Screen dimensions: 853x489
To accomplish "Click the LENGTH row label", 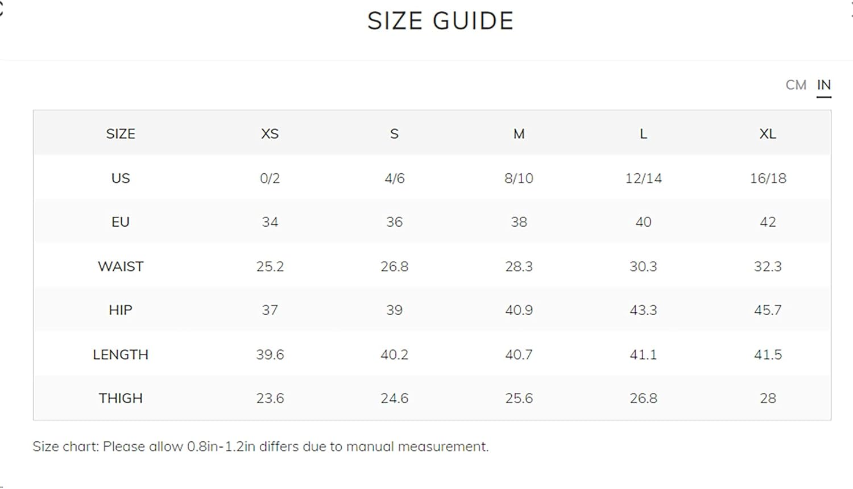I will 121,354.
